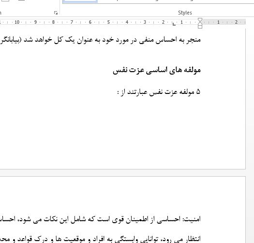254x243 pixels.
Task: Click the Styles group label
Action: click(x=185, y=13)
